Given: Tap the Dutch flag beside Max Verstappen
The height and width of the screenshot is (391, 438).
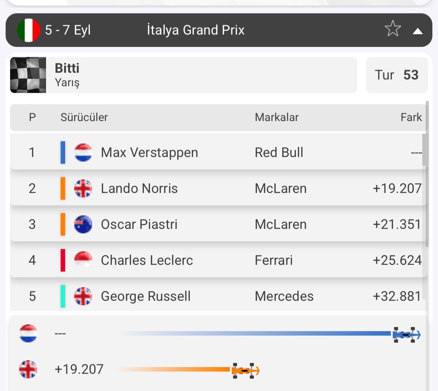Looking at the screenshot, I should click(83, 152).
